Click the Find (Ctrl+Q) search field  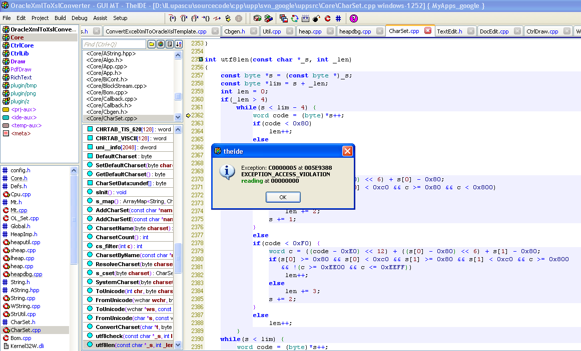[114, 44]
